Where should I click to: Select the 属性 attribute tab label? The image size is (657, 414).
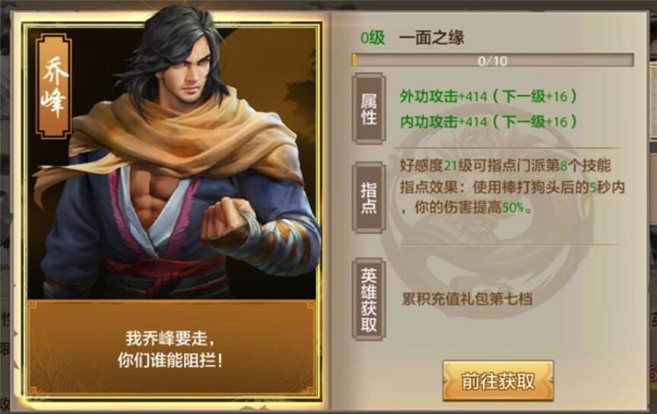[x=369, y=109]
